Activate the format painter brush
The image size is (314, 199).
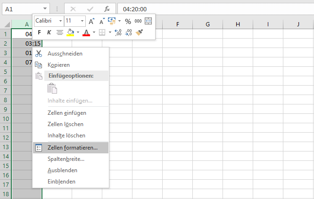[x=139, y=32]
